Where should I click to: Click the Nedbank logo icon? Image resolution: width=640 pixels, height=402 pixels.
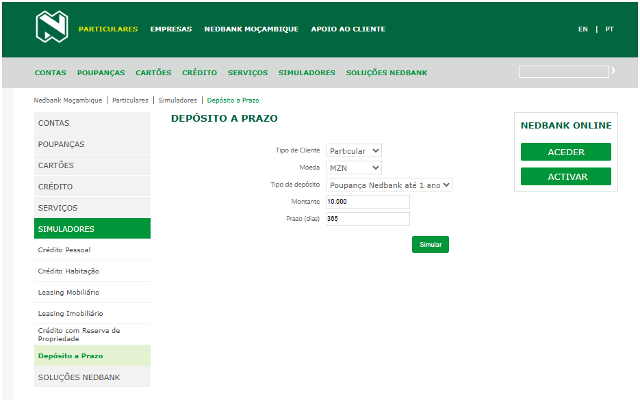(52, 27)
